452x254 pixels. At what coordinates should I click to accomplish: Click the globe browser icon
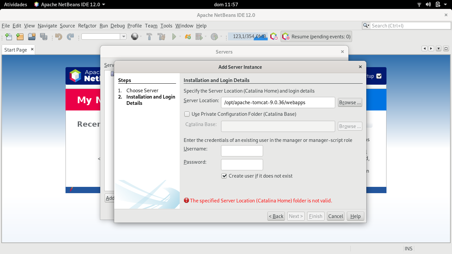[134, 37]
